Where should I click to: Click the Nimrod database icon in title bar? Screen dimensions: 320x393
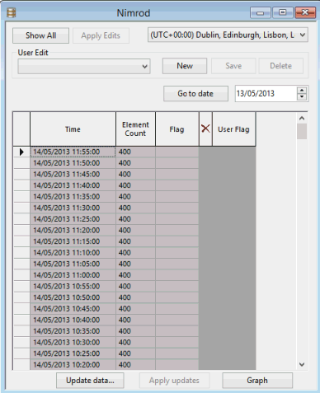(11, 12)
